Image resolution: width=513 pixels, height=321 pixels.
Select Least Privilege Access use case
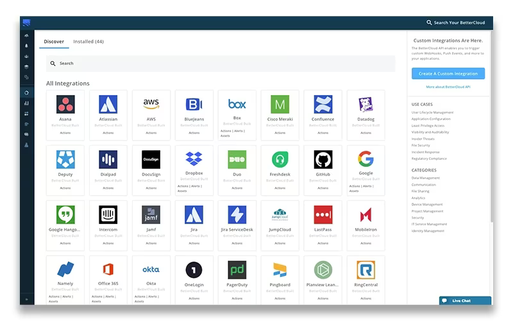click(428, 125)
